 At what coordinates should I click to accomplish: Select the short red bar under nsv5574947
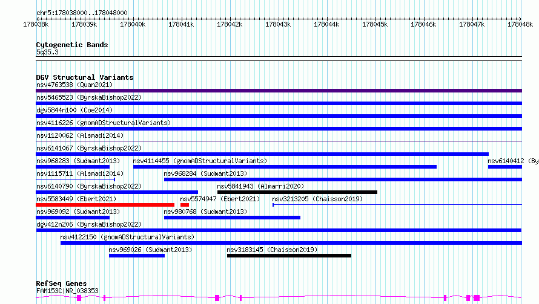pyautogui.click(x=185, y=205)
